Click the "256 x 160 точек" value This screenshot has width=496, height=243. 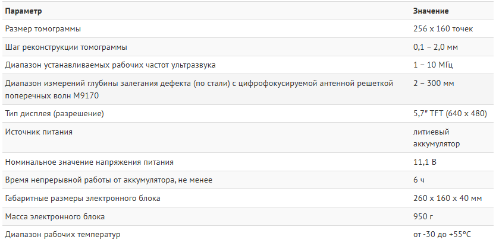tap(442, 28)
